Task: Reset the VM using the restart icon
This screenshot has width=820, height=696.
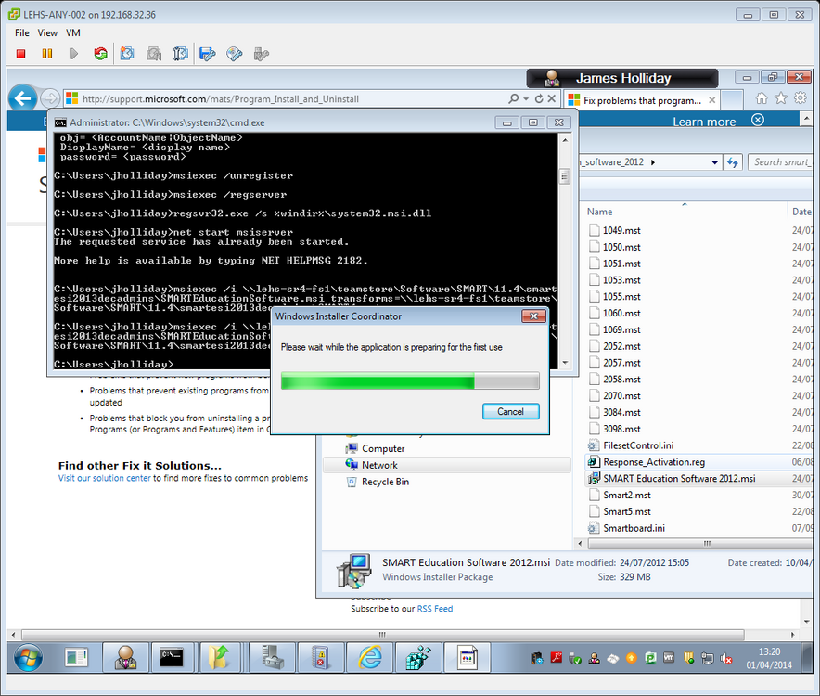Action: 100,54
